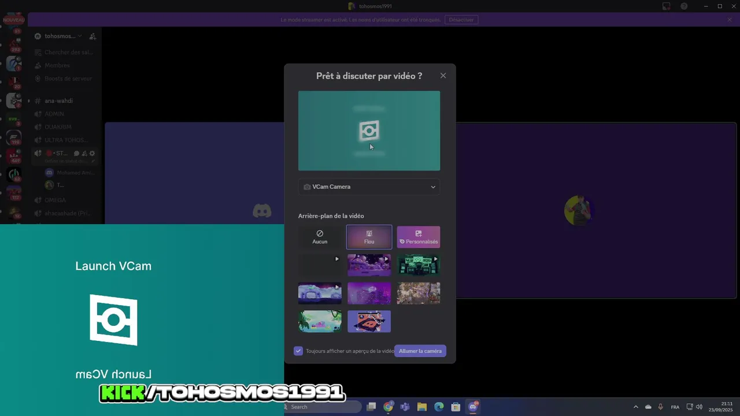740x416 pixels.
Task: Click the KVB server icon
Action: tap(14, 118)
